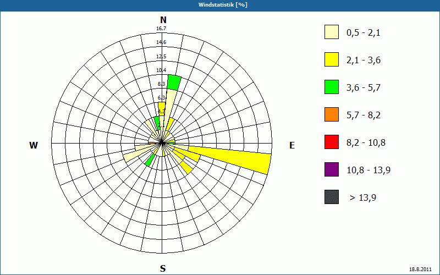The height and width of the screenshot is (275, 440).
Task: Click the green tip of the north-northeast sector
Action: [174, 82]
